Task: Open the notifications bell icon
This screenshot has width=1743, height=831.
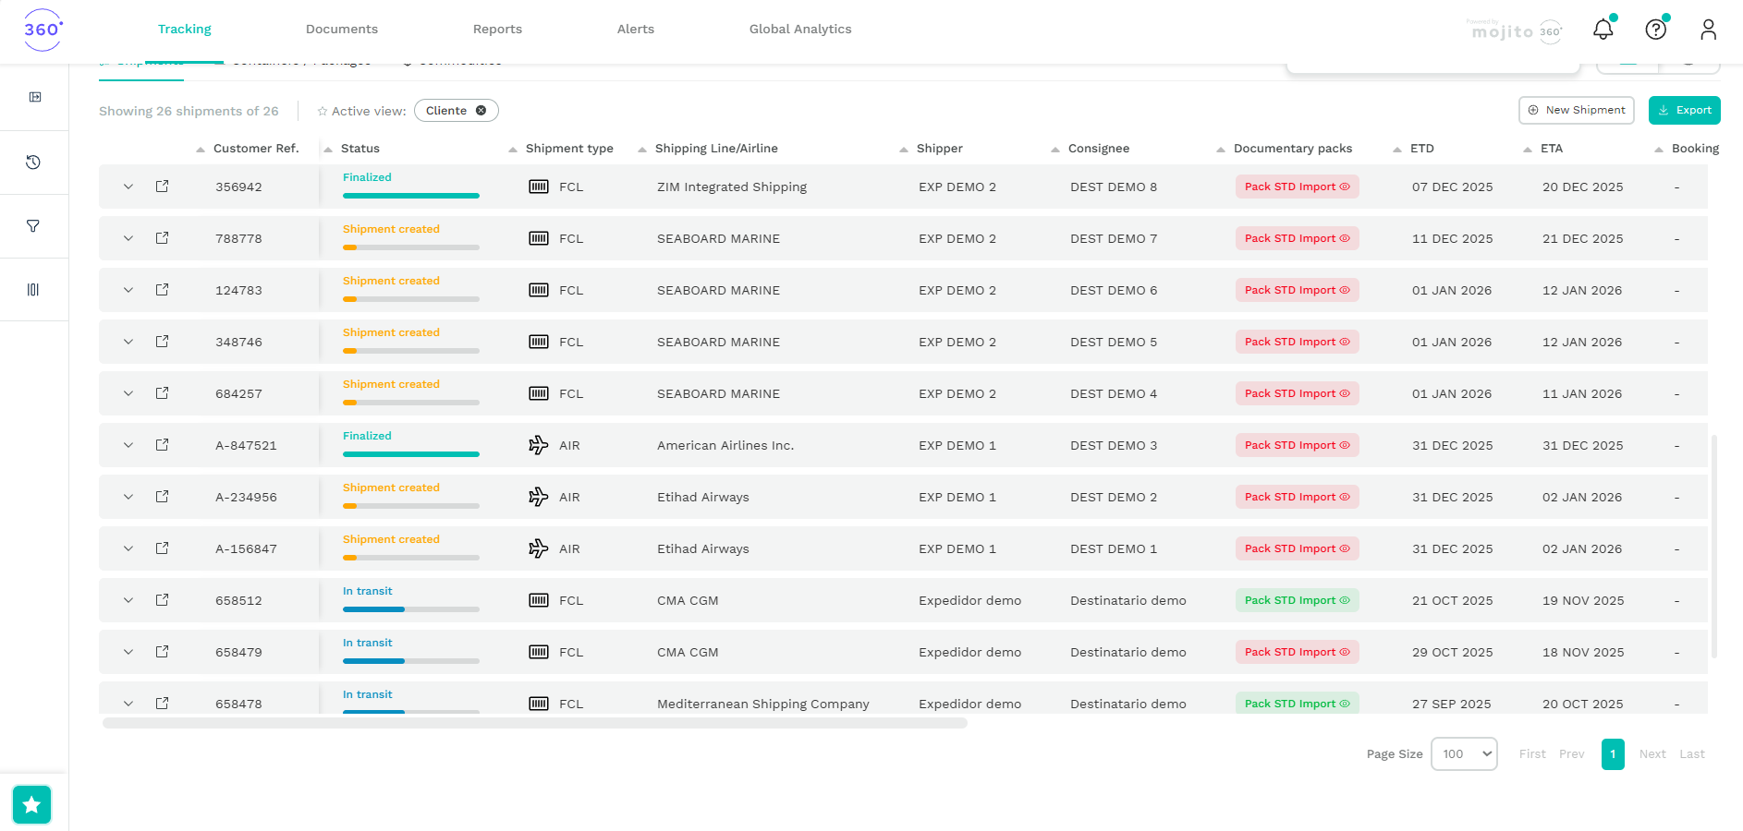Action: [1603, 30]
